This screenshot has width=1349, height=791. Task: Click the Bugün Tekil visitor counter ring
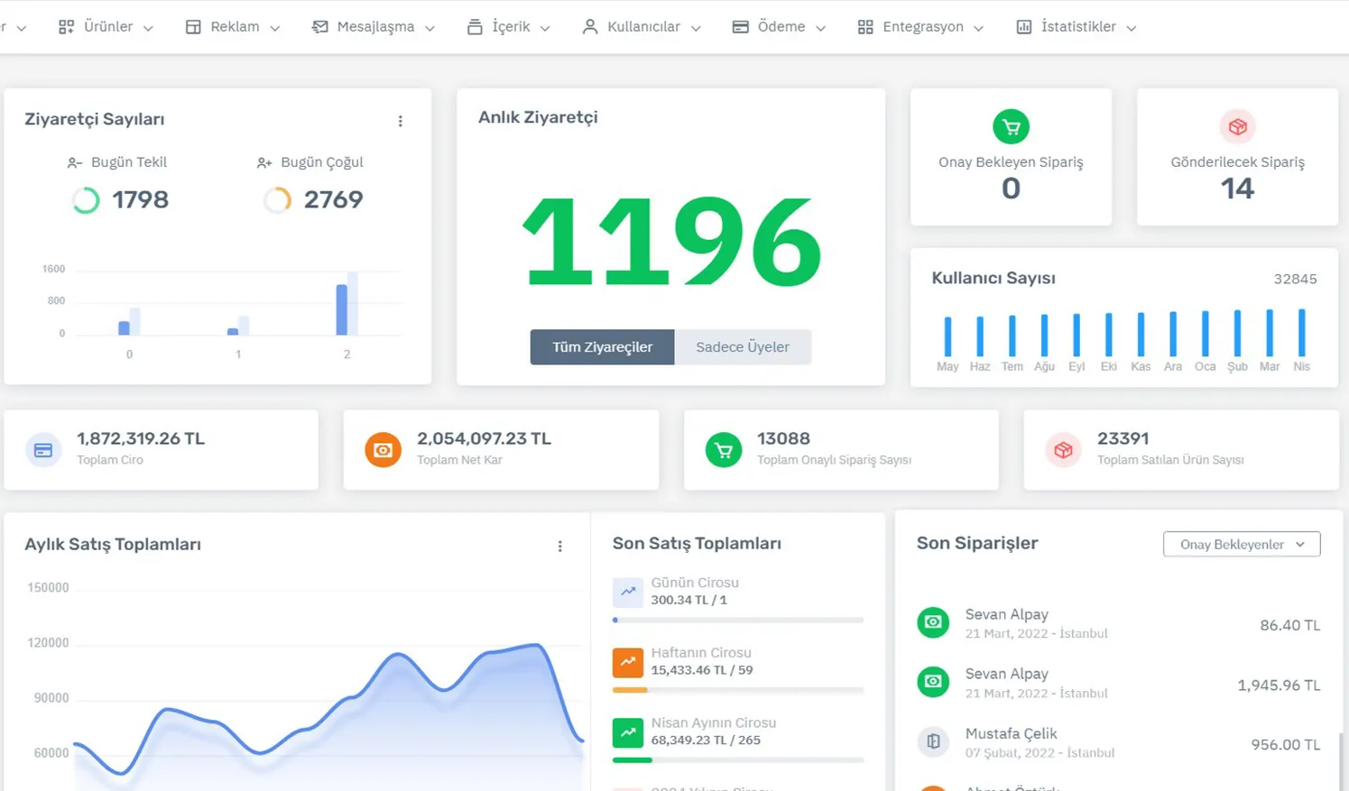point(86,199)
